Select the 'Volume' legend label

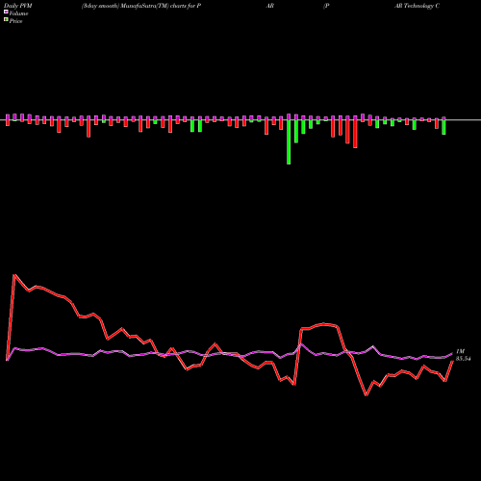18,13
